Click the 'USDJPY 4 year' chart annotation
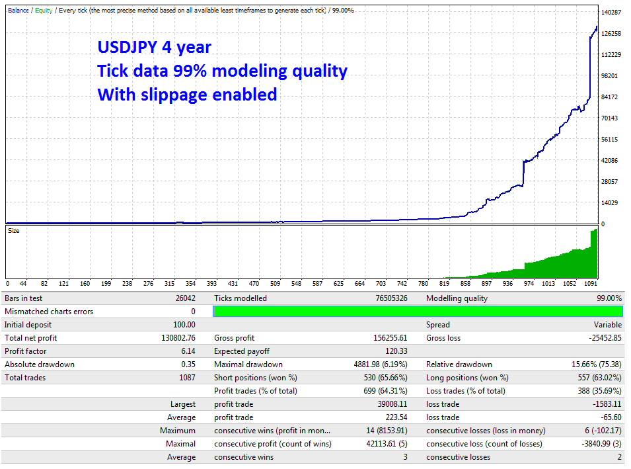The width and height of the screenshot is (631, 469). click(155, 48)
